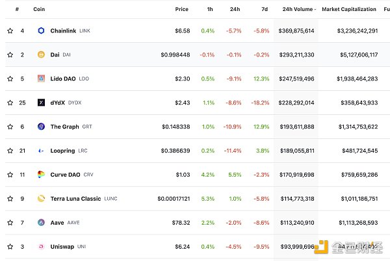Open the Terra Luna Classic coin page
The width and height of the screenshot is (390, 261).
(75, 199)
